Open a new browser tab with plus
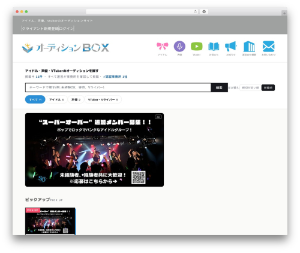Screen dimensions: 300x253 click(284, 13)
